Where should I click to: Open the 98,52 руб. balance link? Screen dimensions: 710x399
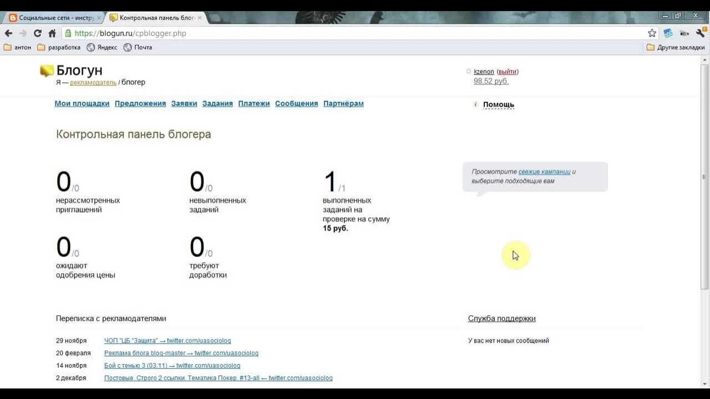(x=491, y=81)
